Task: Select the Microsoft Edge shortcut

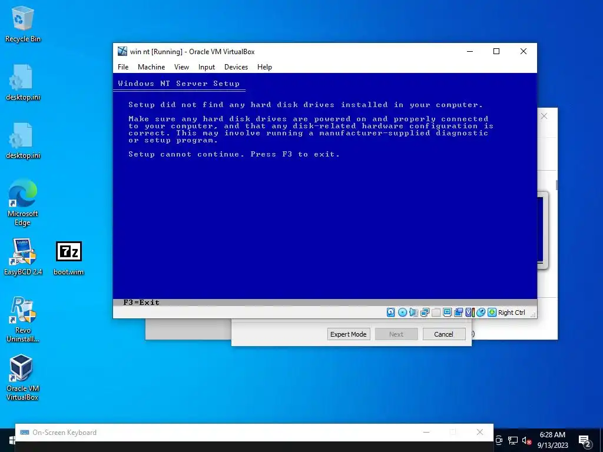Action: (x=23, y=202)
